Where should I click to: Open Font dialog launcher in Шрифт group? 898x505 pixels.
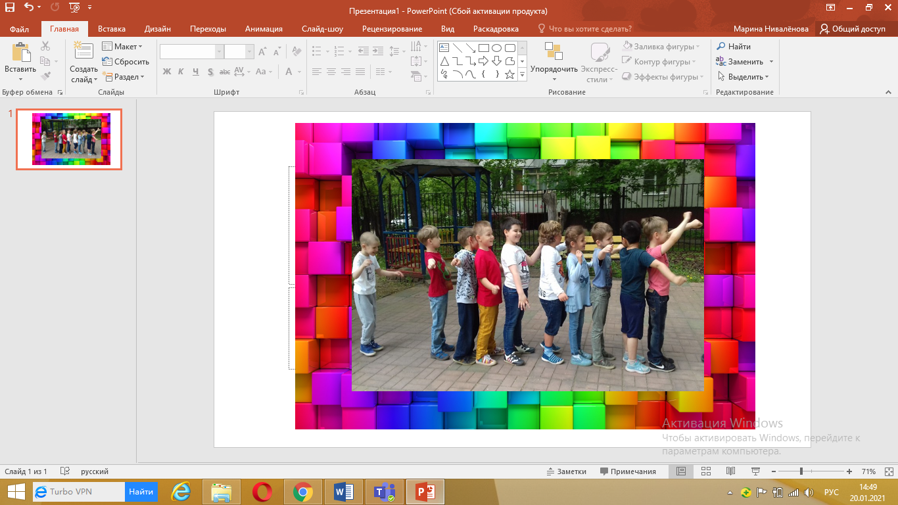301,93
